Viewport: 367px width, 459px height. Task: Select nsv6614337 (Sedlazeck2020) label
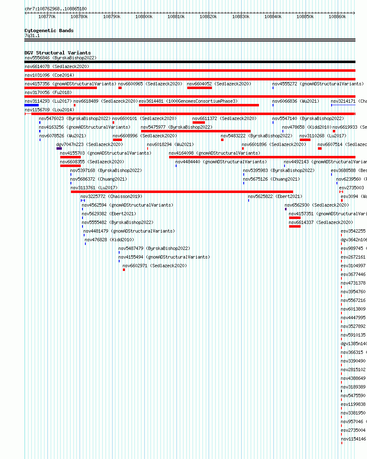click(321, 222)
